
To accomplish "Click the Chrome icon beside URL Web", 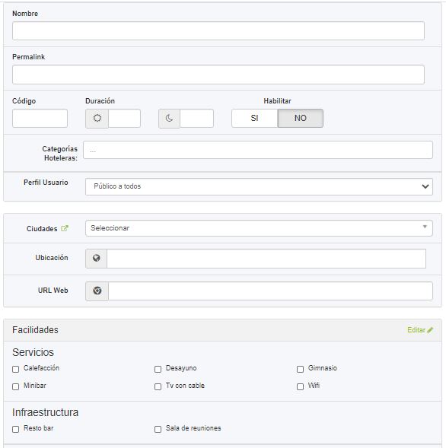I will pyautogui.click(x=97, y=291).
